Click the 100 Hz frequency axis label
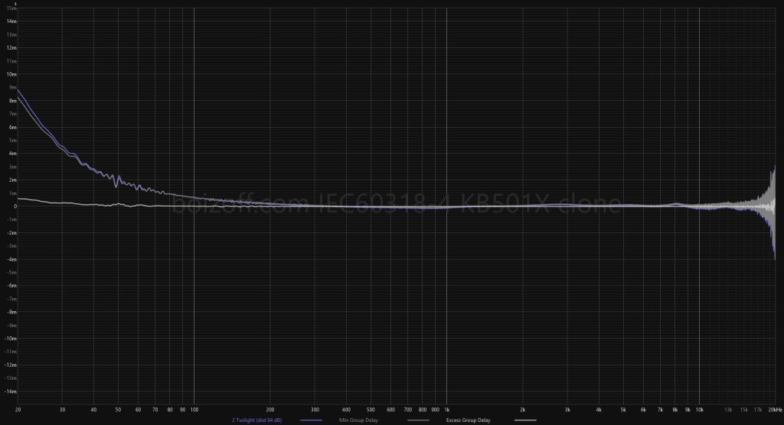 pyautogui.click(x=194, y=409)
